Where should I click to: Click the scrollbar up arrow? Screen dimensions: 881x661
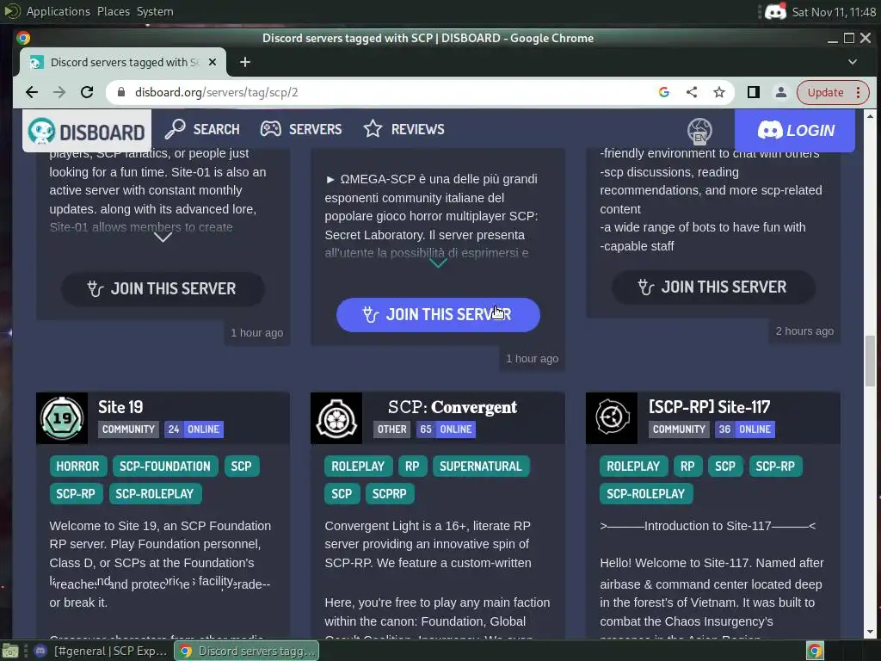coord(871,116)
